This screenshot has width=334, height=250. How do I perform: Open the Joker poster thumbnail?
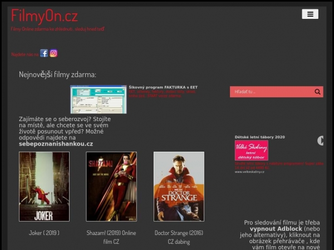point(44,187)
